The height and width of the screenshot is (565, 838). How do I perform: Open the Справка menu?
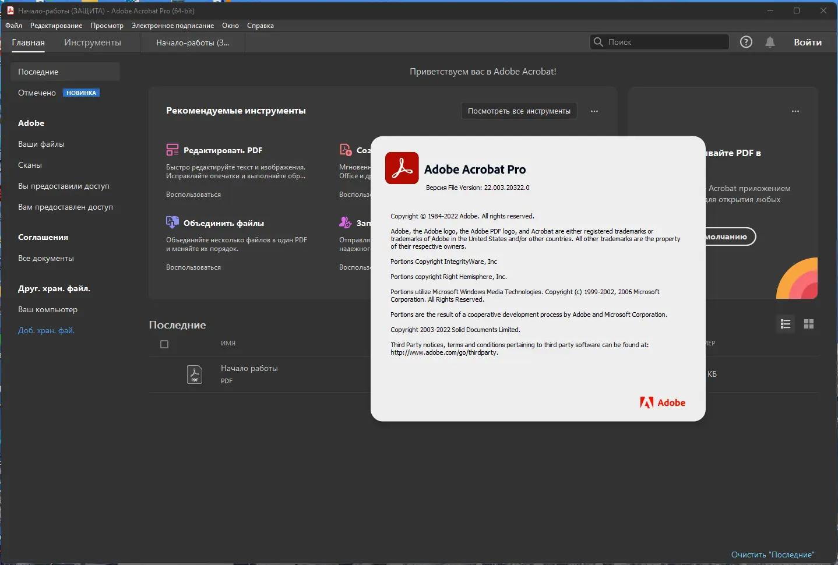(260, 26)
